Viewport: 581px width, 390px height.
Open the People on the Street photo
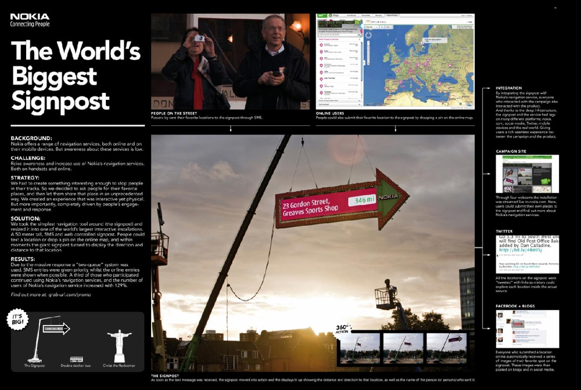(x=230, y=62)
